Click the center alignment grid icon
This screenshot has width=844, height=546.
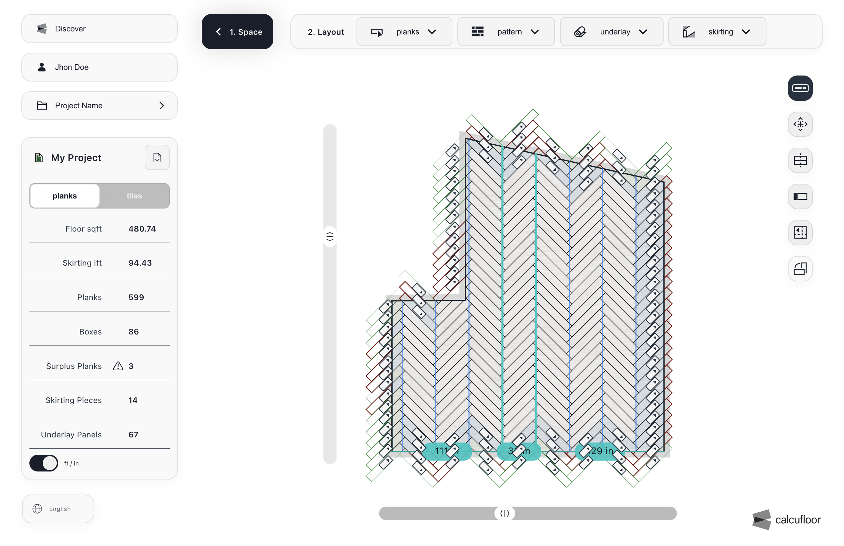tap(800, 160)
